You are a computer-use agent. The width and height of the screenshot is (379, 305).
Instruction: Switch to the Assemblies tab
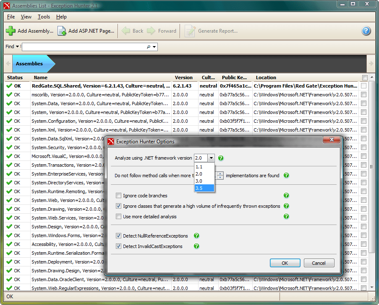pos(29,64)
